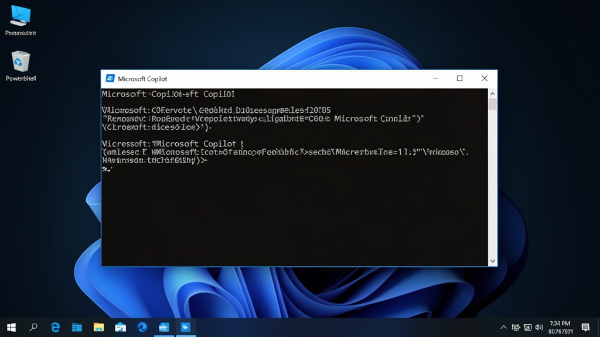Open the envelope-shaped app in taskbar

coord(121,327)
